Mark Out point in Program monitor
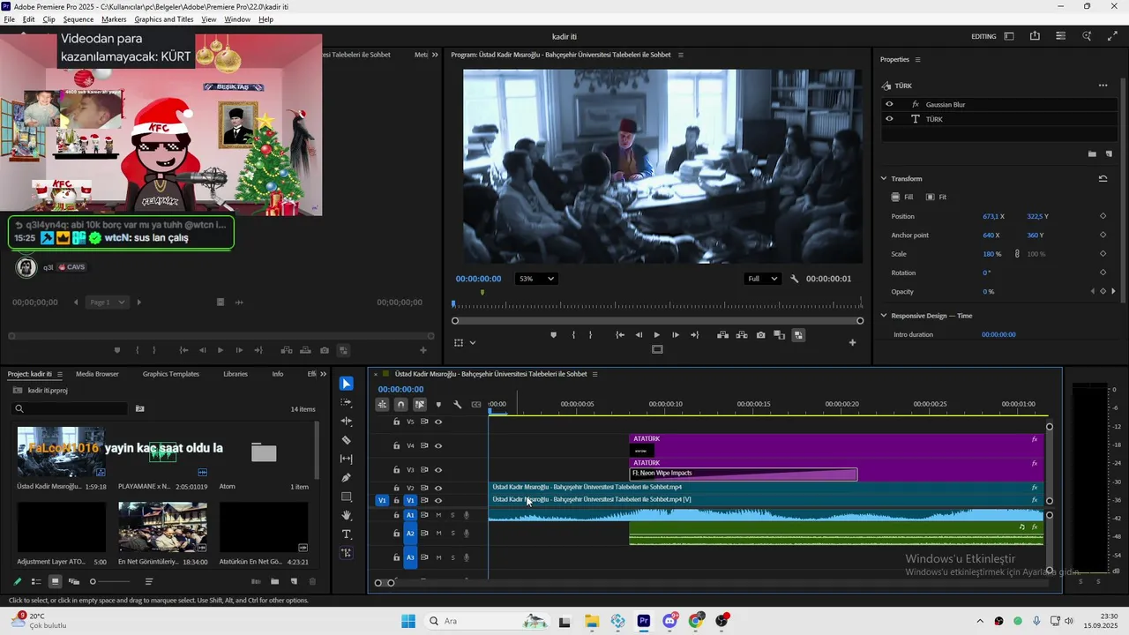This screenshot has width=1129, height=635. pyautogui.click(x=590, y=335)
